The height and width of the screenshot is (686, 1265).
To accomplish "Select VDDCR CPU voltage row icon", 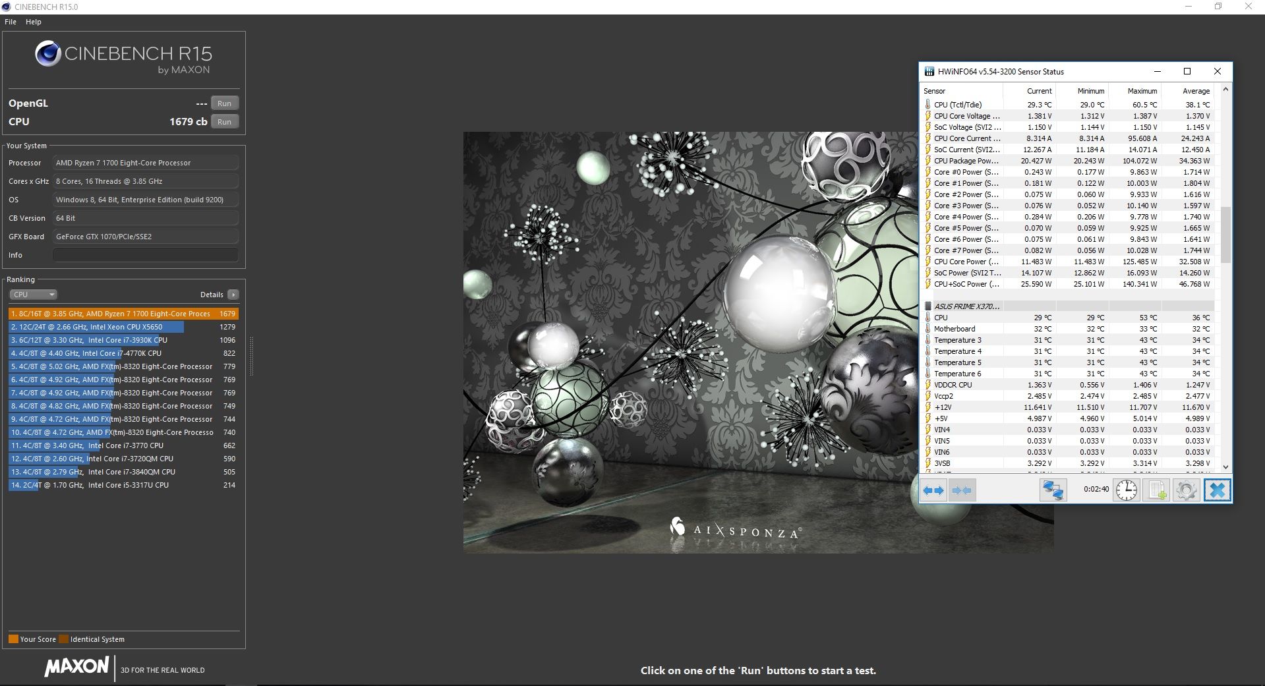I will 928,385.
